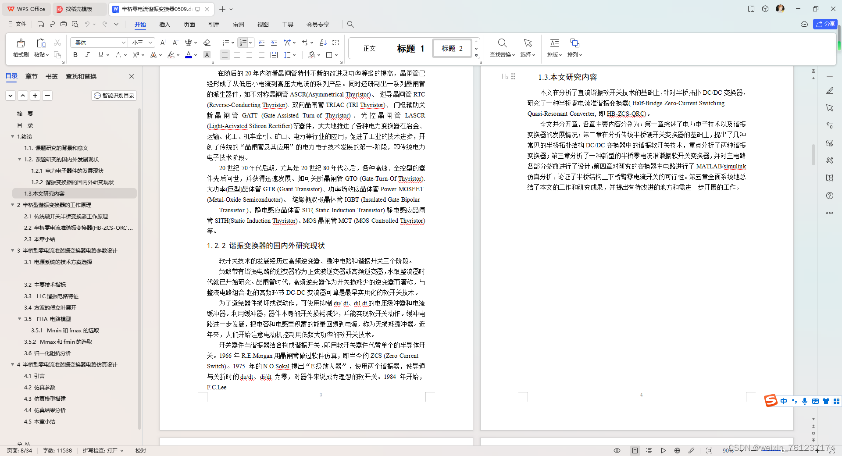
Task: Apply the 正文 style
Action: (369, 48)
